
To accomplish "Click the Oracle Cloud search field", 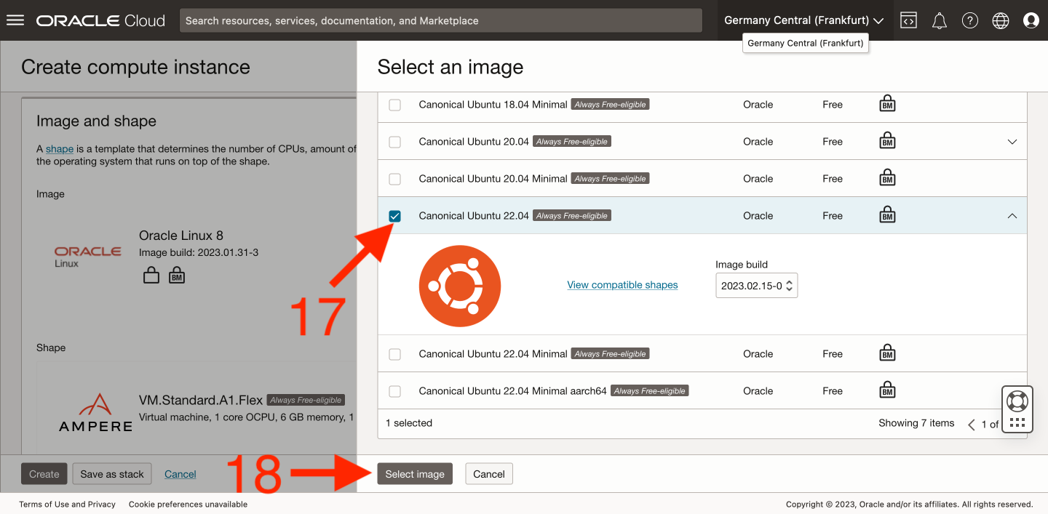I will 440,20.
